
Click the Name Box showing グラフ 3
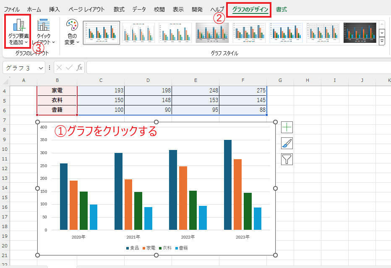(20, 68)
